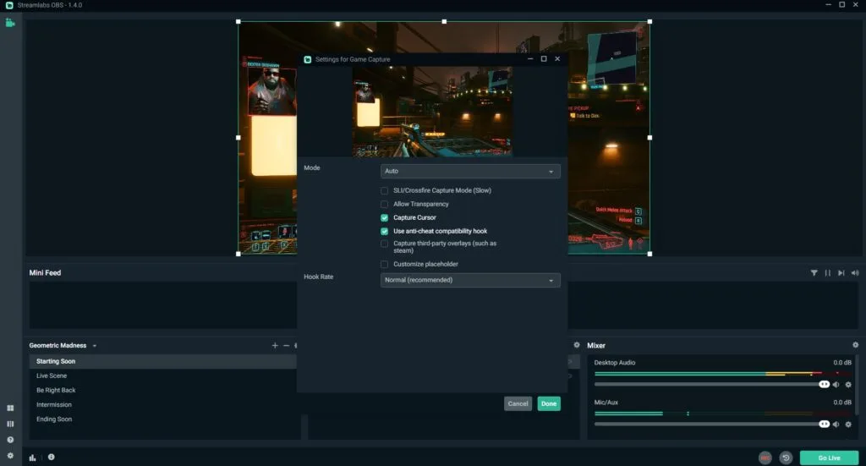Mute the Desktop Audio speaker icon
This screenshot has height=466, width=866.
pyautogui.click(x=836, y=384)
